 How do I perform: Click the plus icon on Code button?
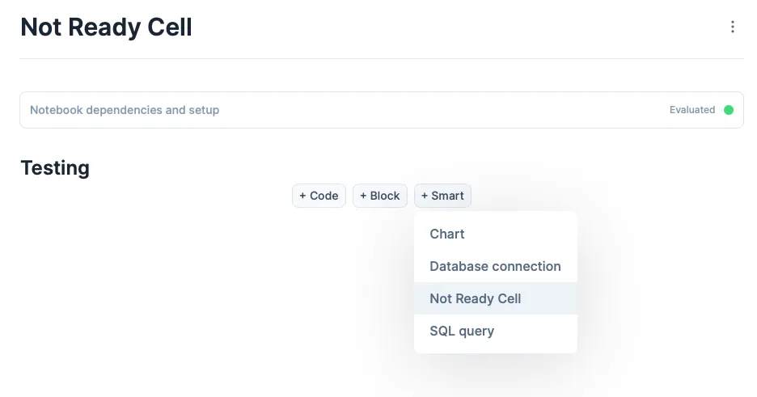tap(303, 196)
